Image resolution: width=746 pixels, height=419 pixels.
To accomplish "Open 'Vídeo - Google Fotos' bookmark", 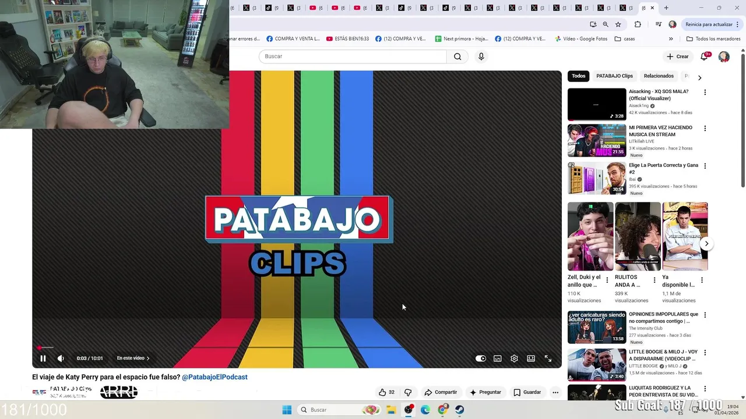I will pos(581,39).
